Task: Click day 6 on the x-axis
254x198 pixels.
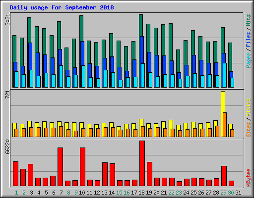Action: 54,193
